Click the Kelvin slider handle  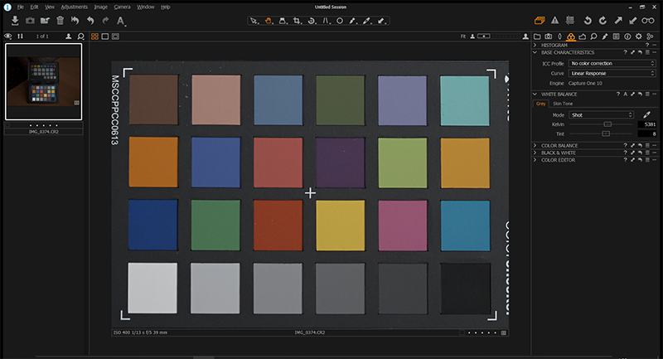click(x=607, y=124)
